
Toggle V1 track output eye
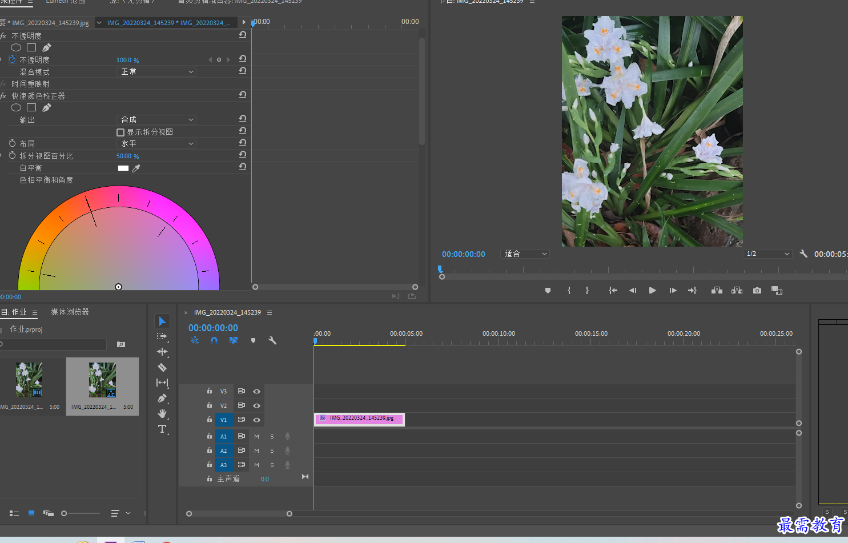tap(257, 420)
